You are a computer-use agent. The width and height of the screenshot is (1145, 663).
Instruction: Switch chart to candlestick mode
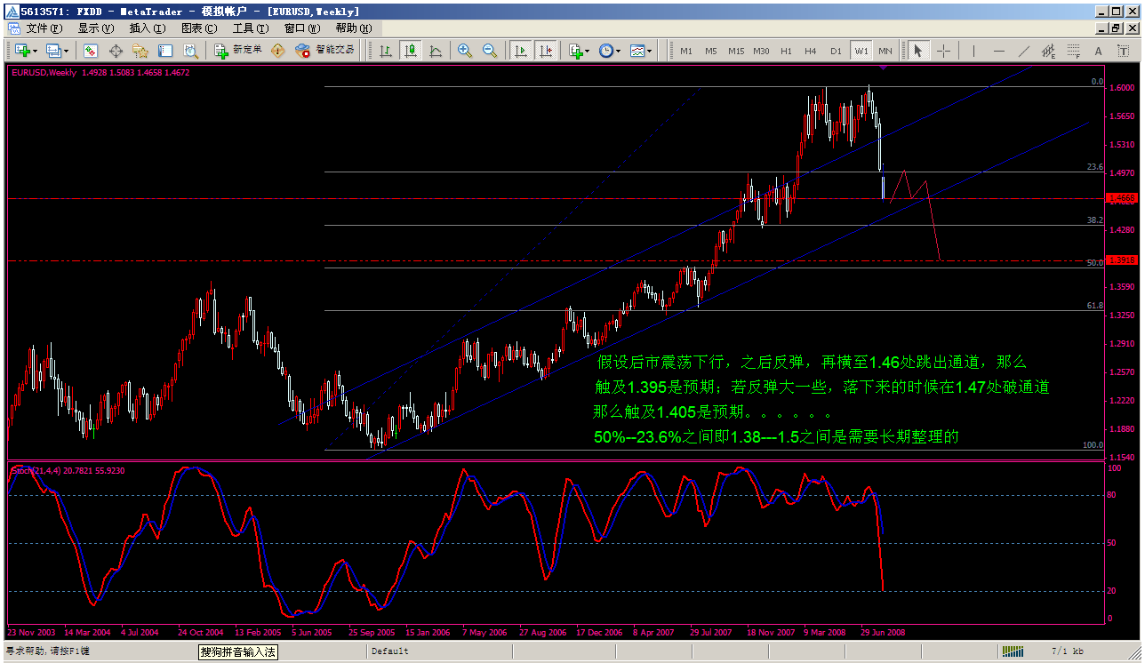tap(411, 51)
